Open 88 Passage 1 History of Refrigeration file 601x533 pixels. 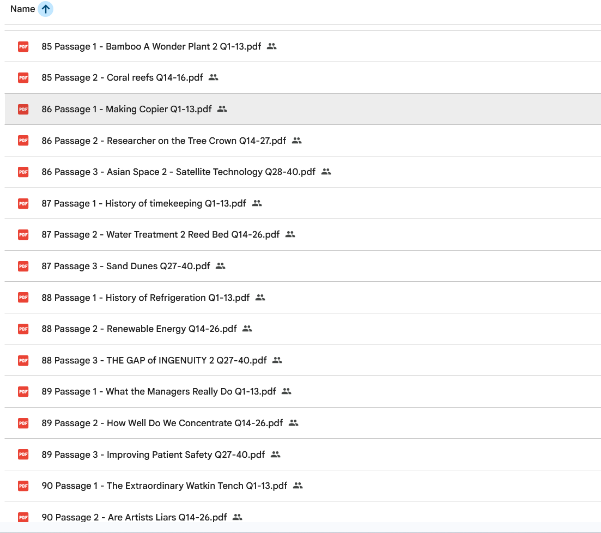pyautogui.click(x=145, y=298)
